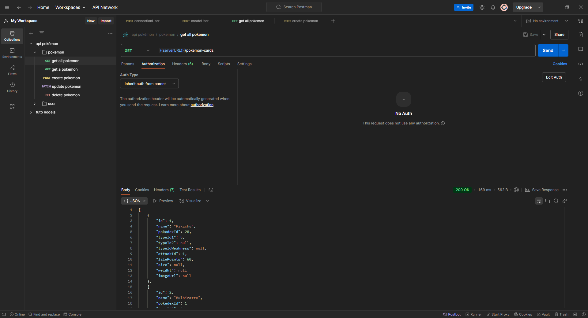The height and width of the screenshot is (318, 588).
Task: Expand the user folder in the collection
Action: pos(34,104)
